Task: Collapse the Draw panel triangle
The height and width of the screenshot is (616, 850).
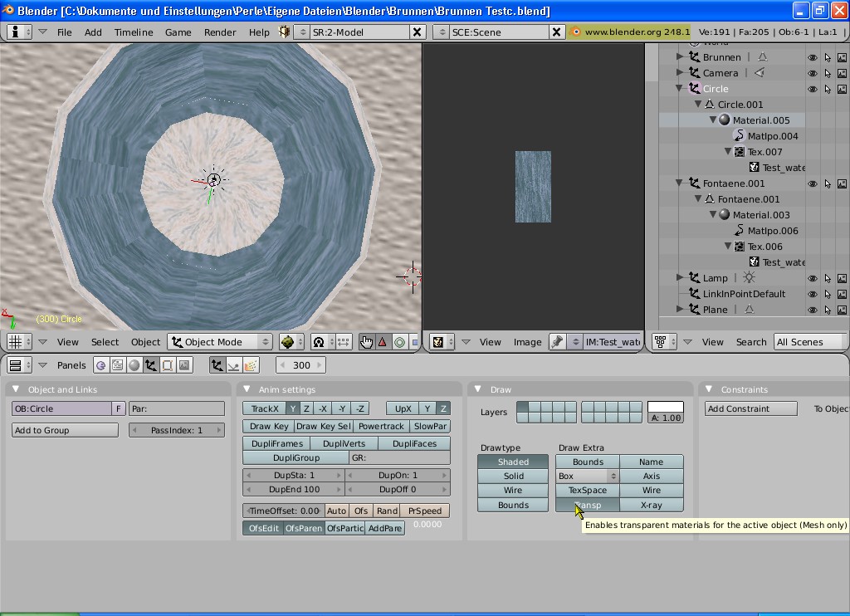Action: tap(477, 389)
